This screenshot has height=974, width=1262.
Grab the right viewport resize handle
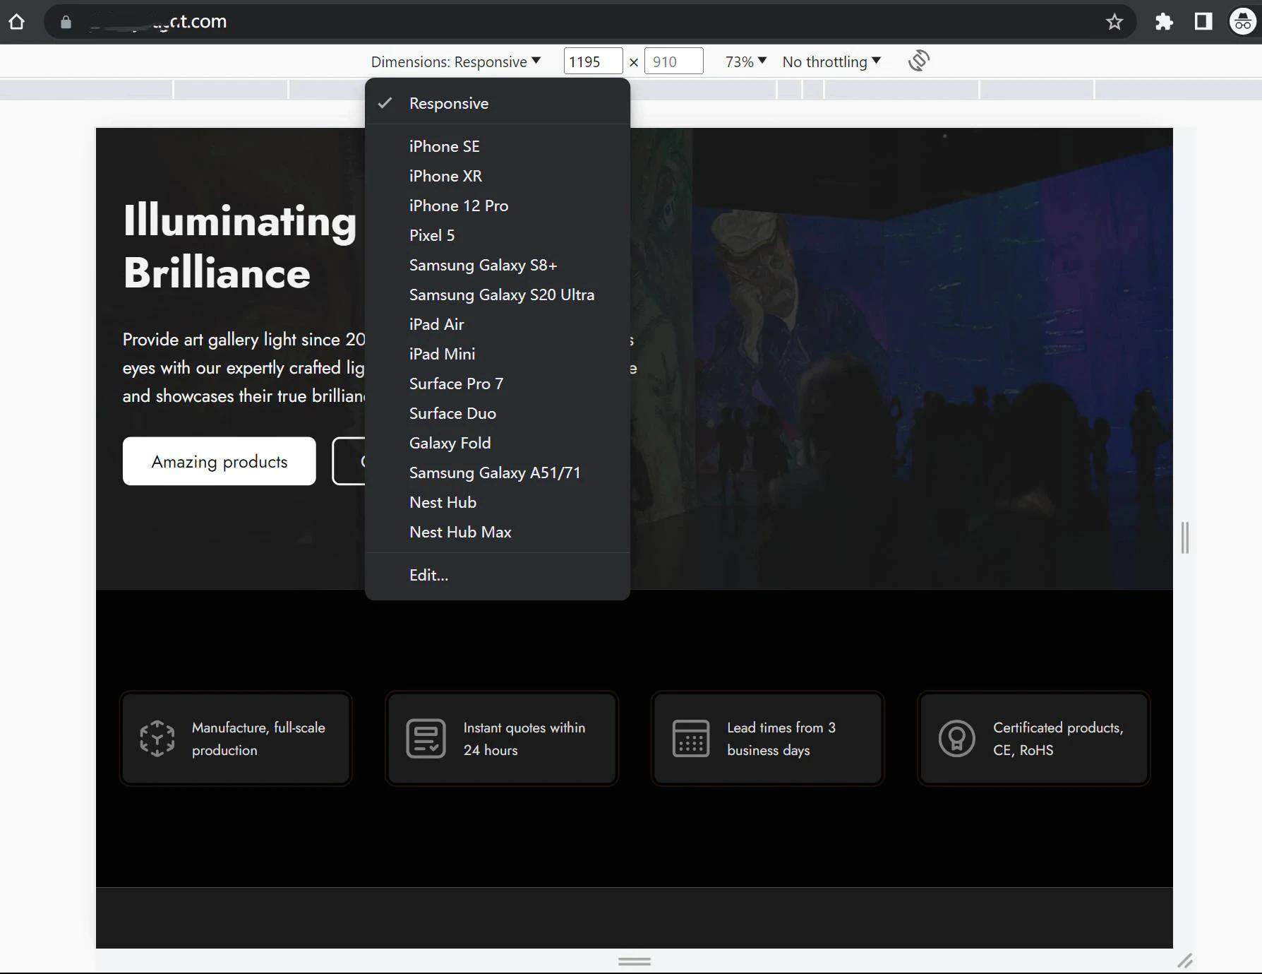point(1184,538)
